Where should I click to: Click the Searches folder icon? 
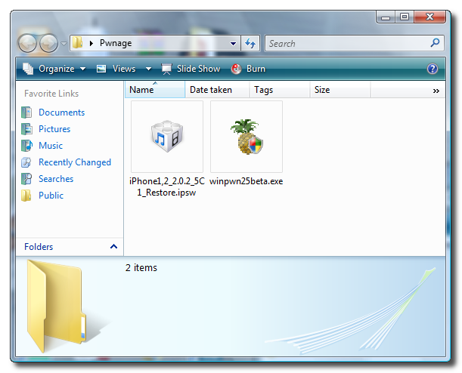click(x=26, y=178)
